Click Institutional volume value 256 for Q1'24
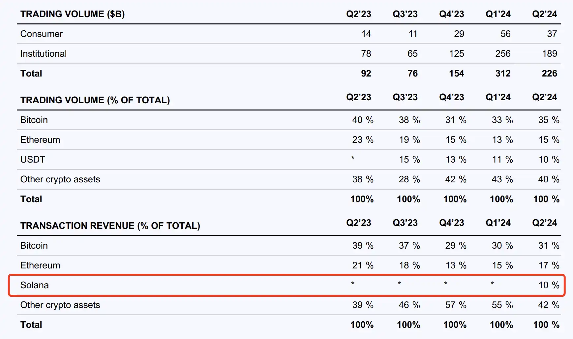573x339 pixels. (x=503, y=54)
